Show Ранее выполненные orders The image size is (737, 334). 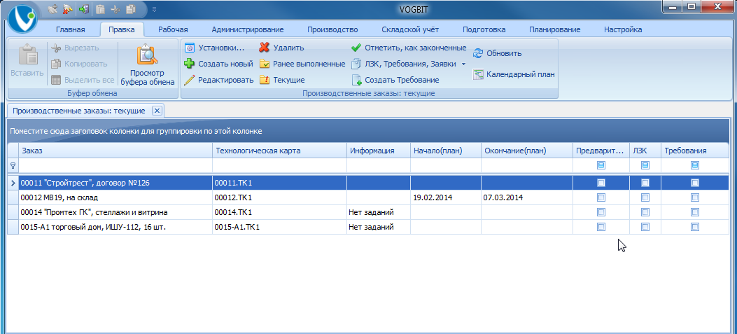pos(302,64)
